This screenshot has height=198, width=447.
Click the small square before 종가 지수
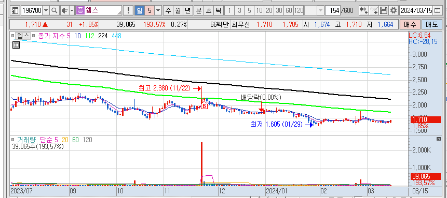(33, 36)
